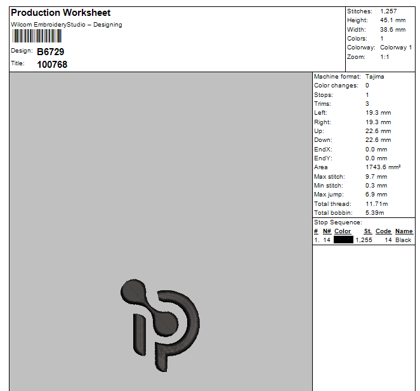Click the 'Stop Sequence:' heading
The image size is (420, 391).
pos(338,222)
